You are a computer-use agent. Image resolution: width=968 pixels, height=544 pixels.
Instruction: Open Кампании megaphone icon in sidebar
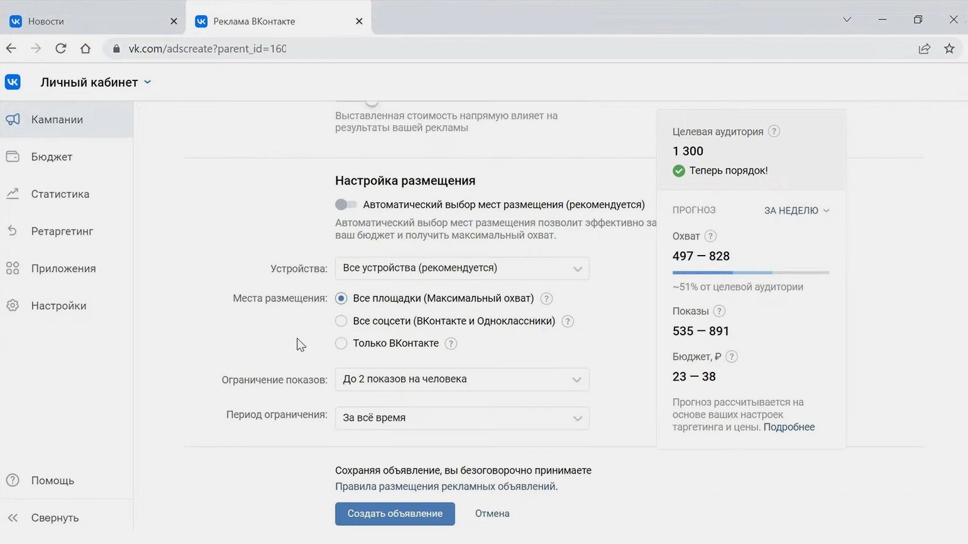13,119
